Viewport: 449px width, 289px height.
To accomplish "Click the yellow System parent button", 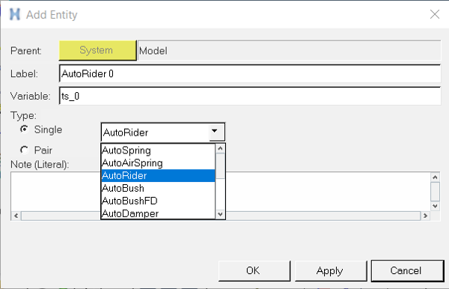I will coord(97,50).
